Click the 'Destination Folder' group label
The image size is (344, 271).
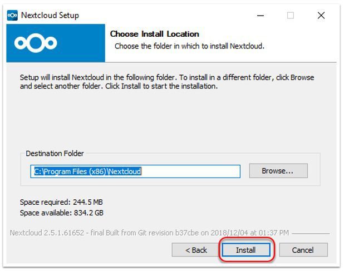[x=55, y=153]
